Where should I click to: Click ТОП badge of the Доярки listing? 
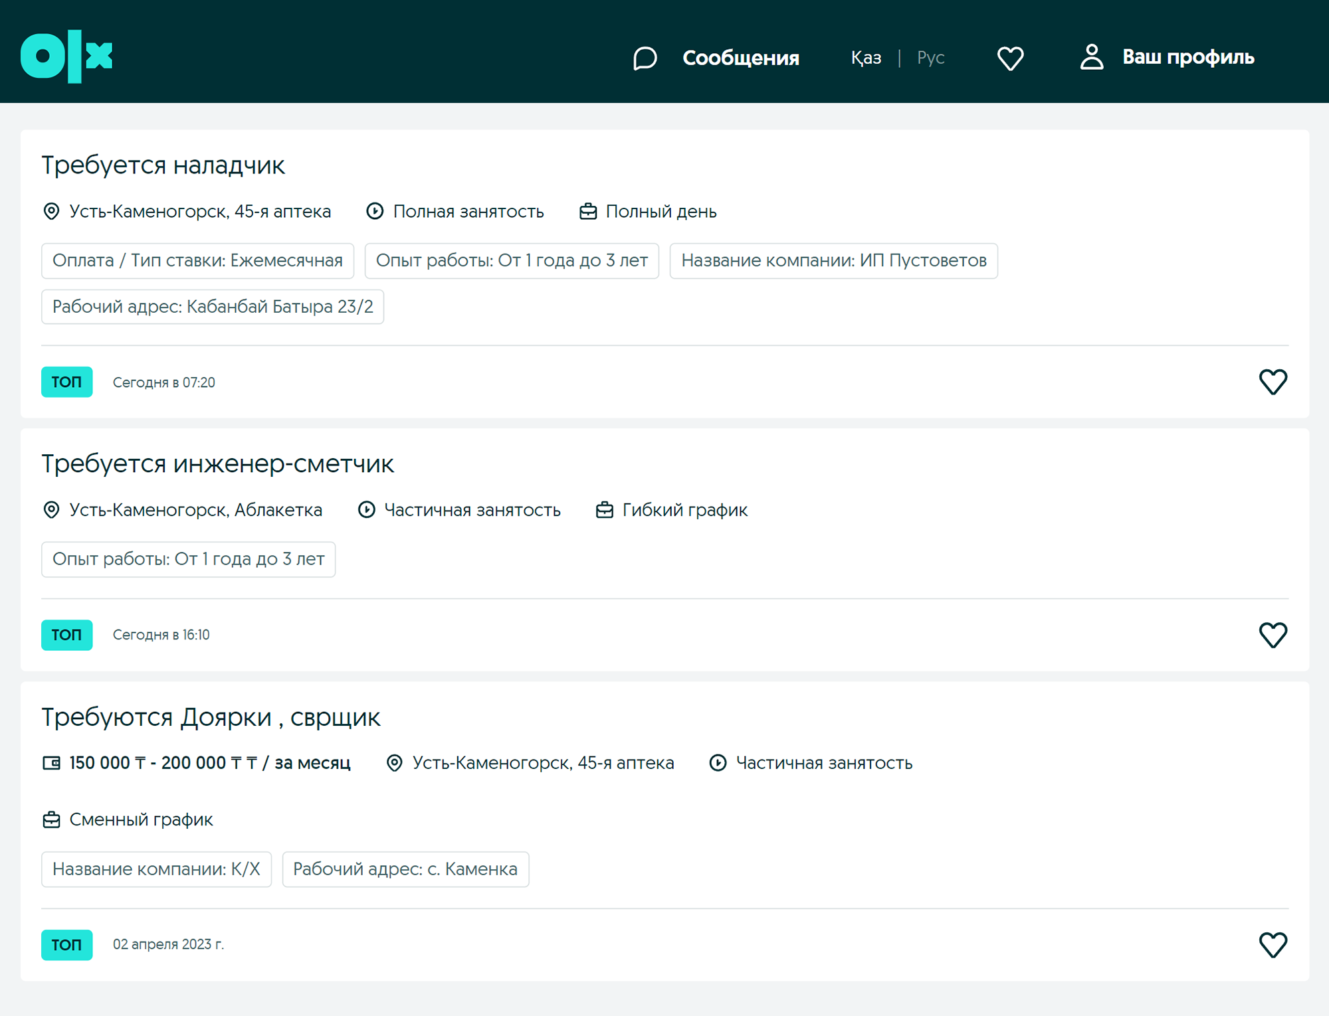(66, 945)
